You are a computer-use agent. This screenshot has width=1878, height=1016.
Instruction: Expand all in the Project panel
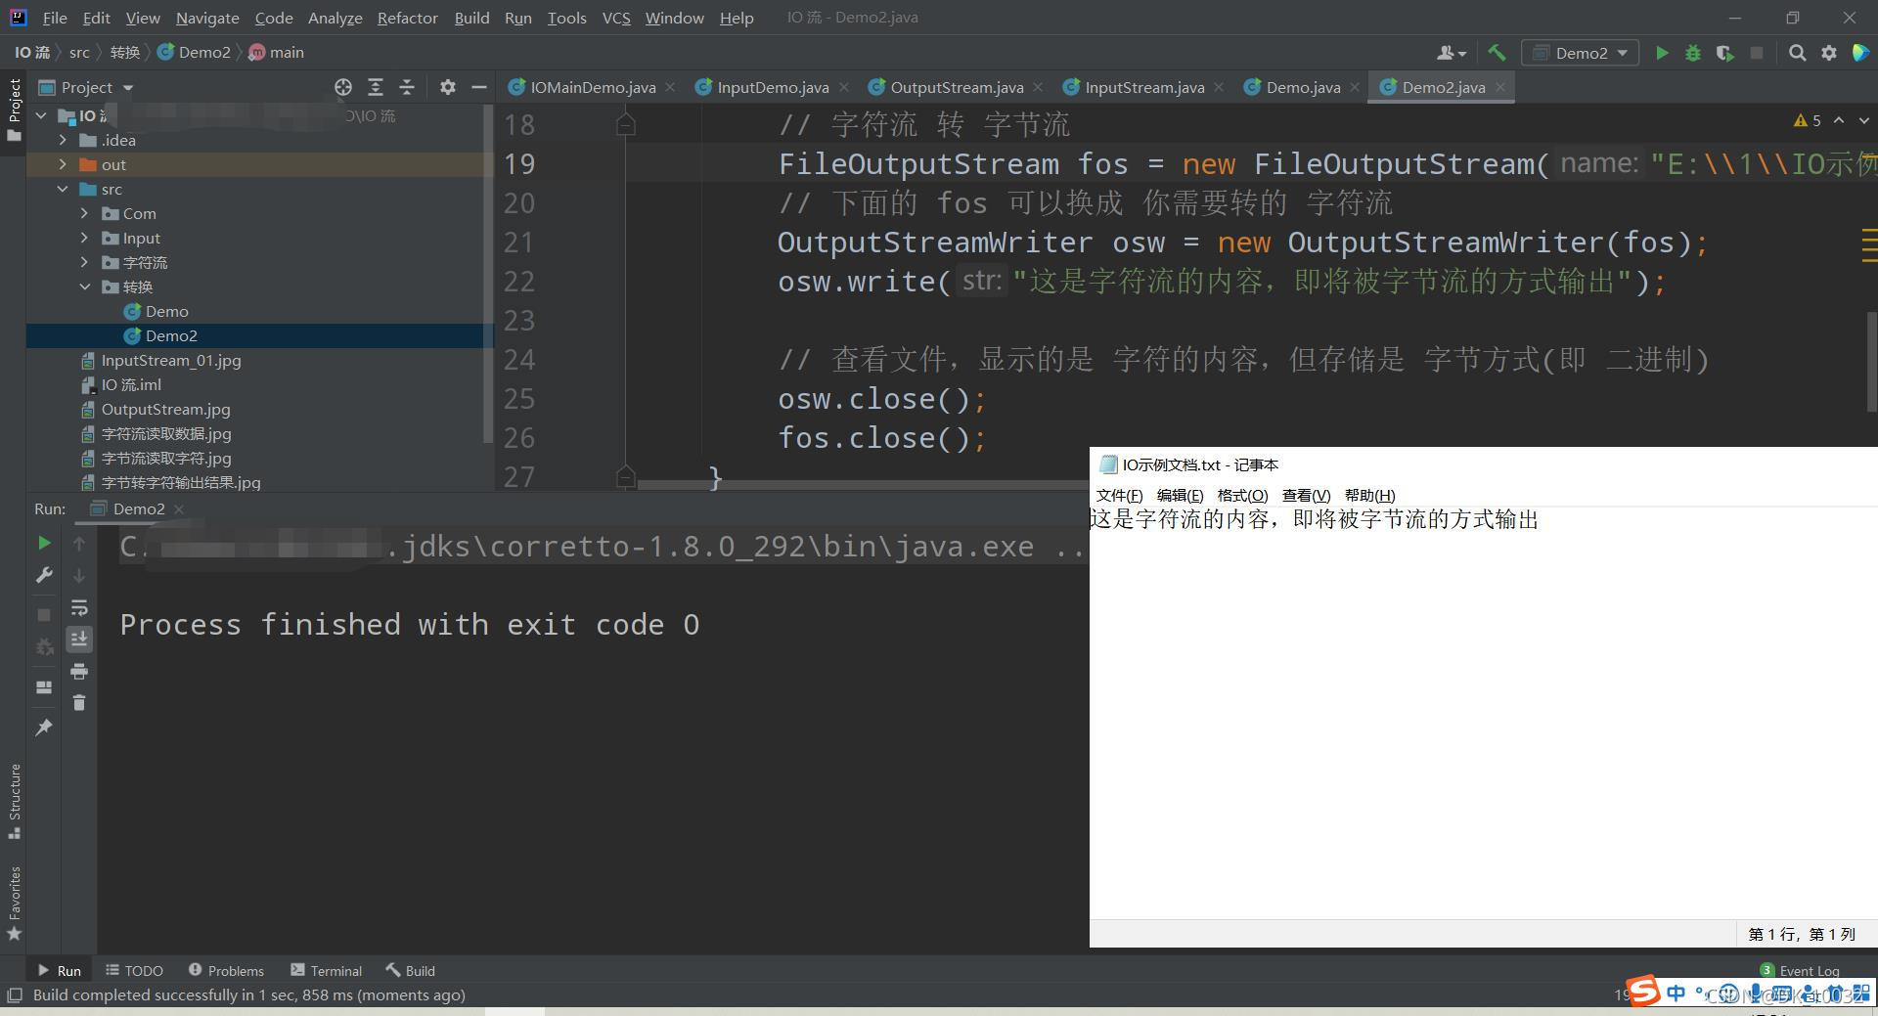(x=375, y=87)
